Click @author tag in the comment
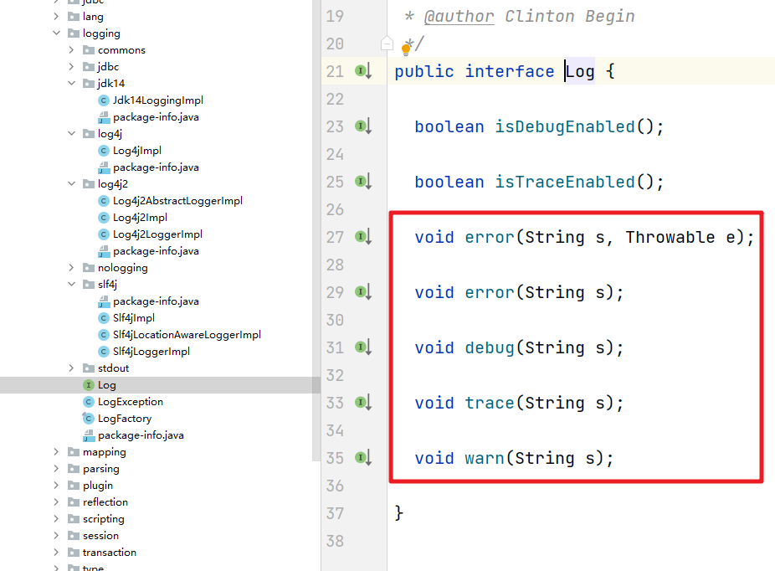 click(x=459, y=16)
